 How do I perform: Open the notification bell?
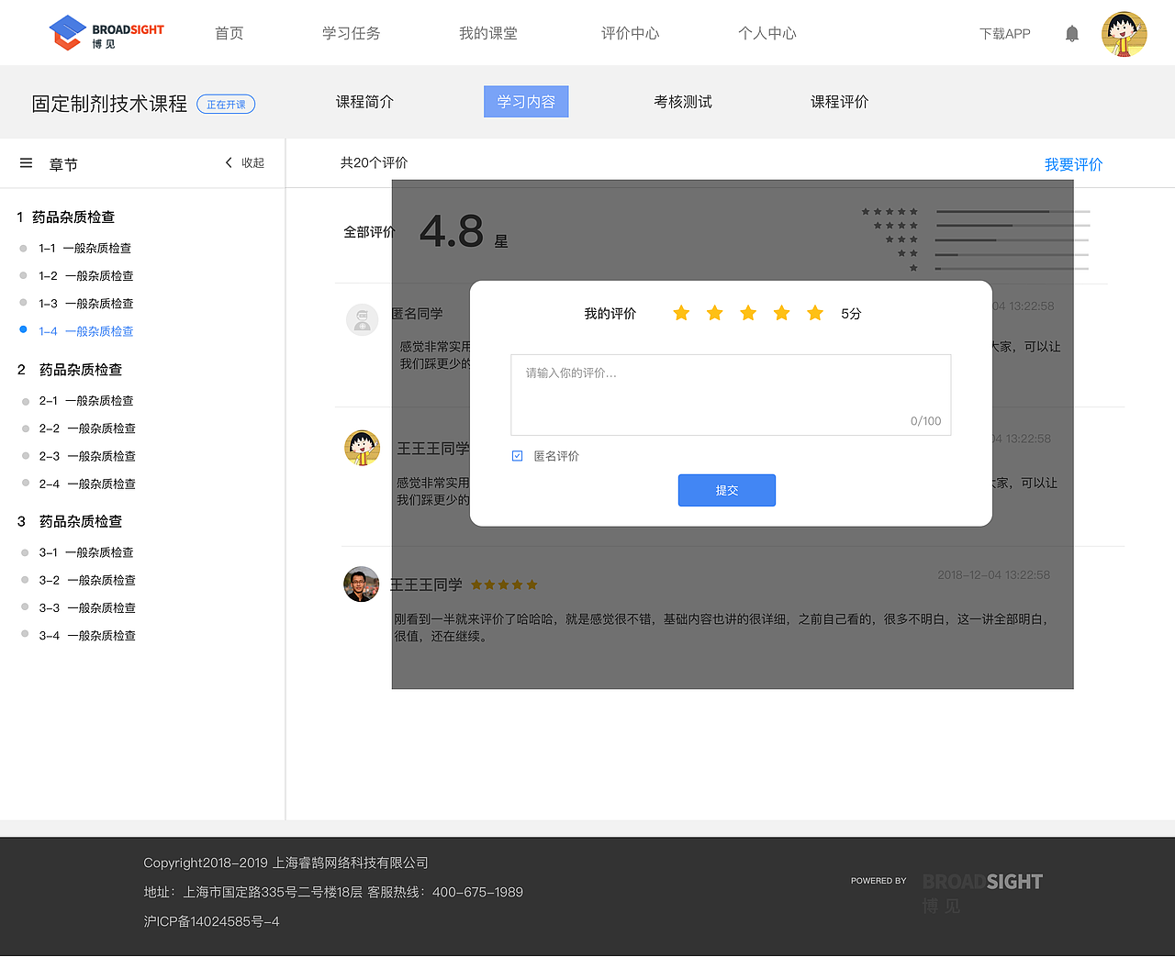pyautogui.click(x=1071, y=32)
